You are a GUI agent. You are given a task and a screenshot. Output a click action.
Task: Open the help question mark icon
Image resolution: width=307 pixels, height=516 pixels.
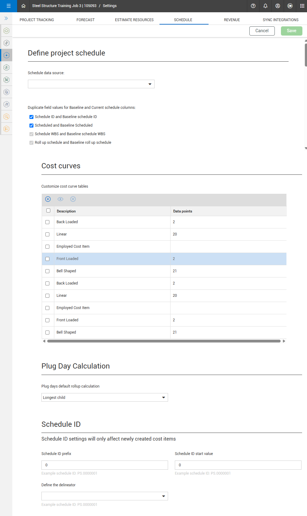pos(253,6)
